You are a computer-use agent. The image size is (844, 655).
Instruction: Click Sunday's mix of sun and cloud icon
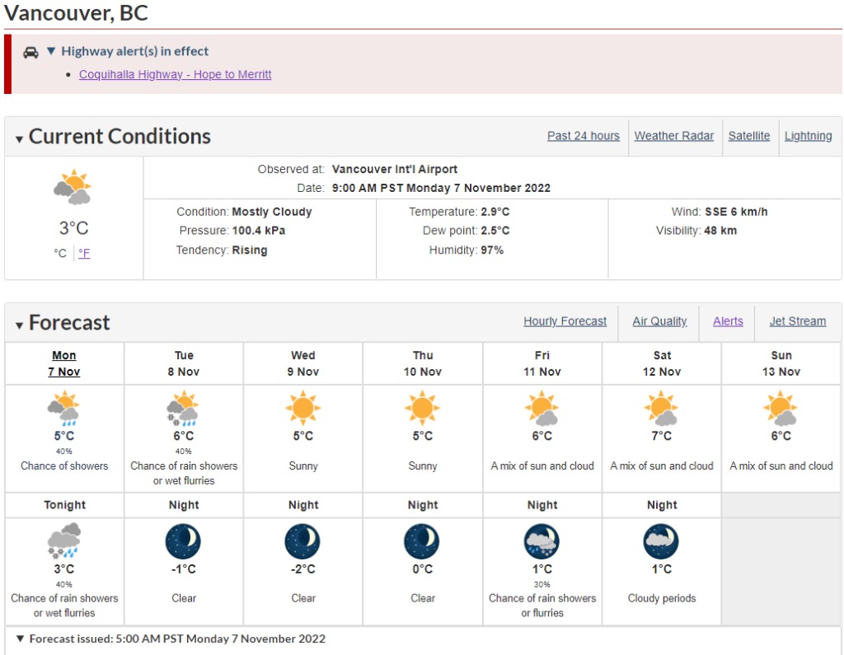point(781,409)
